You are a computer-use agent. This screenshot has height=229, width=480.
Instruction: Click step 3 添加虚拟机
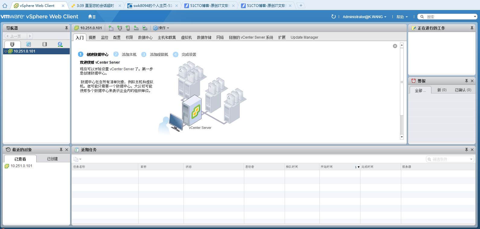(x=155, y=54)
